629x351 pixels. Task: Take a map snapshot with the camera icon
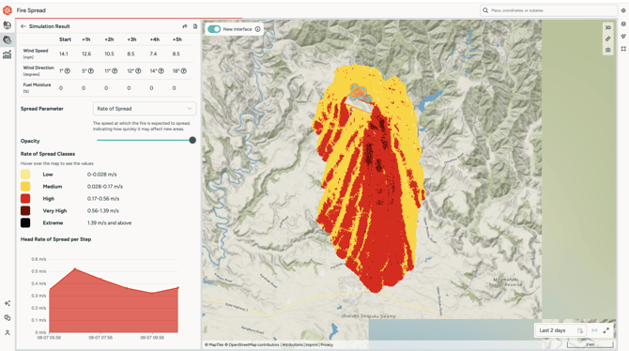tap(608, 50)
